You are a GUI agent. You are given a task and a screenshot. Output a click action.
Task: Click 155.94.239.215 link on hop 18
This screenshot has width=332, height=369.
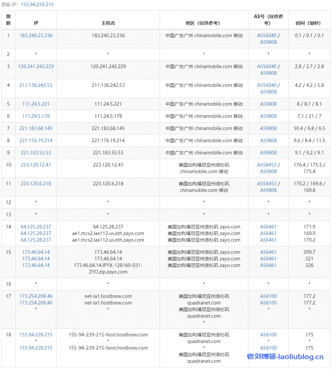point(36,335)
